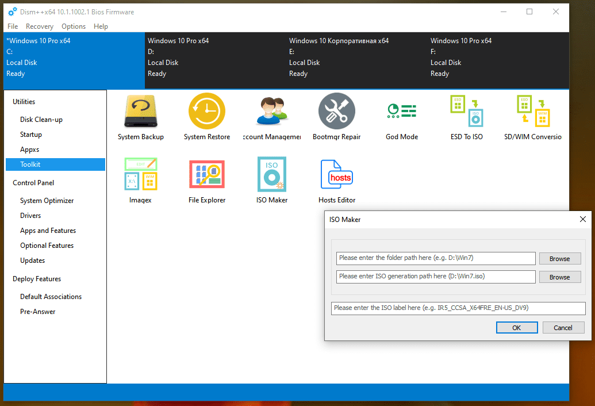The width and height of the screenshot is (595, 406).
Task: Click the Control Panel group header
Action: coord(33,182)
